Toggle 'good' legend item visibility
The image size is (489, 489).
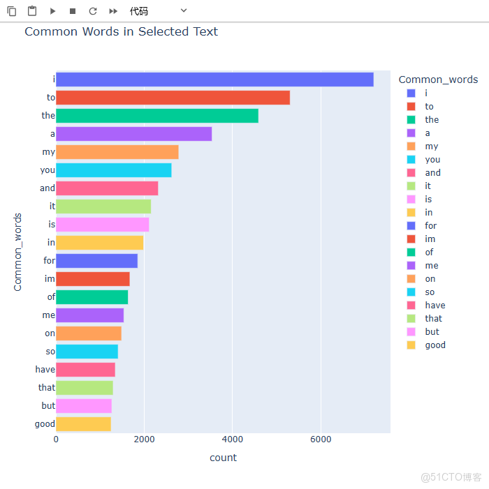point(435,345)
